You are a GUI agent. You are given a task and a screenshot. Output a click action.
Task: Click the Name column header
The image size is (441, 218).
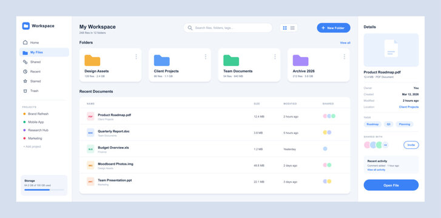90,104
